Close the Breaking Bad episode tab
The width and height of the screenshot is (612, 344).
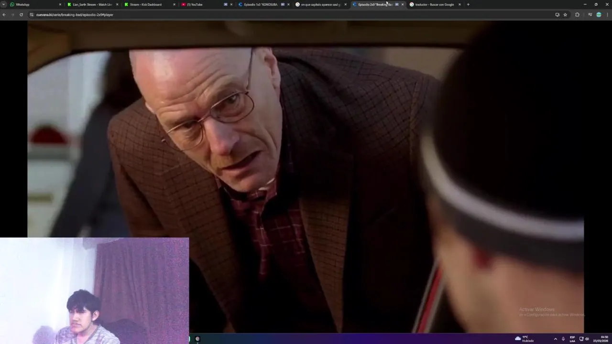tap(403, 4)
